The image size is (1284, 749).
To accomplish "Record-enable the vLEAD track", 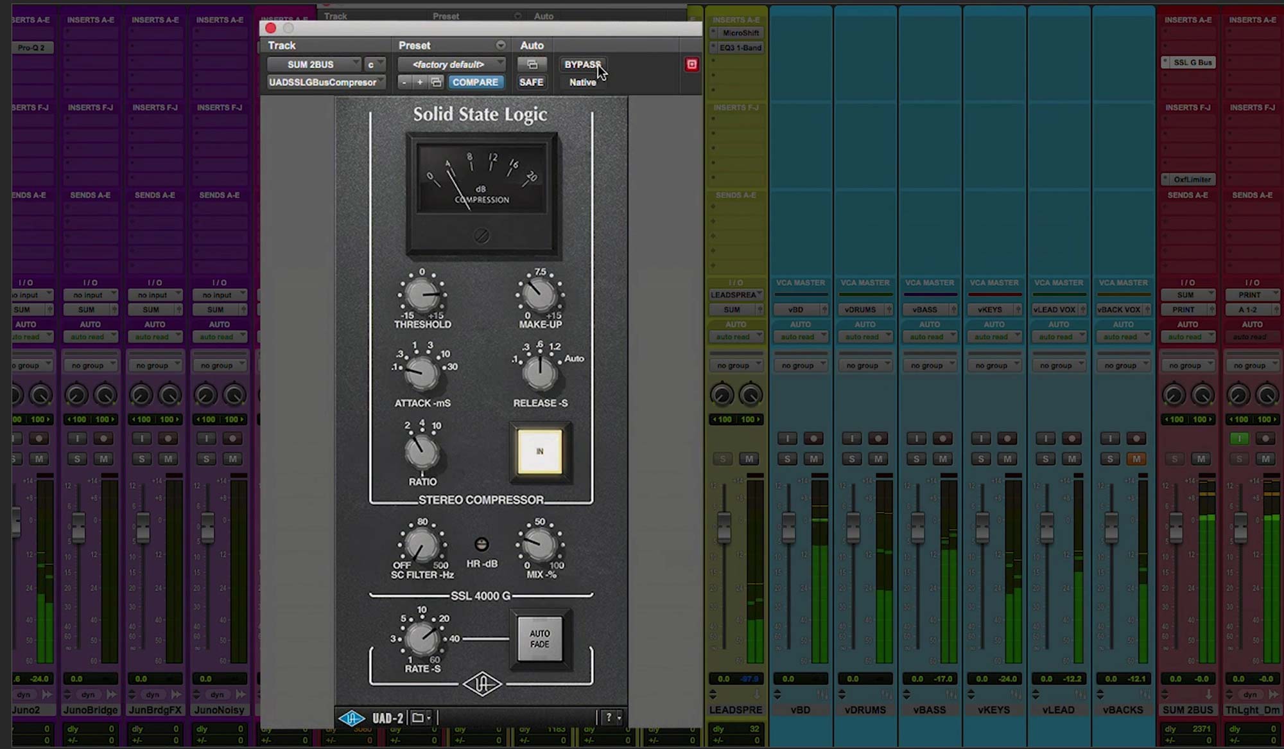I will [x=1071, y=439].
